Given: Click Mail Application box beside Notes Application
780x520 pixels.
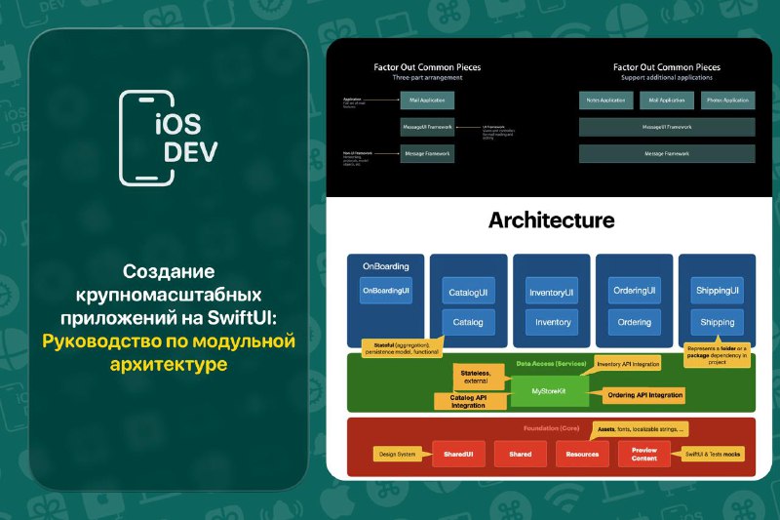Looking at the screenshot, I should coord(667,100).
